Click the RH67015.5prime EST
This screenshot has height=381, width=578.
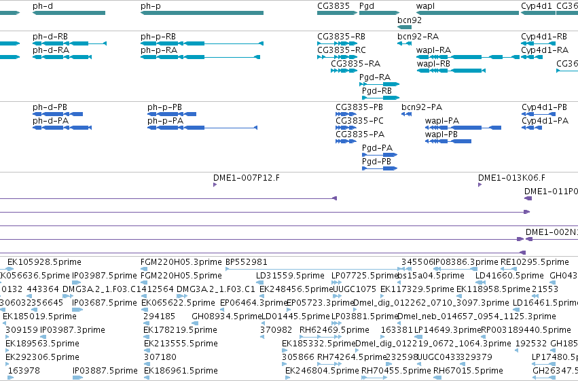click(x=468, y=371)
